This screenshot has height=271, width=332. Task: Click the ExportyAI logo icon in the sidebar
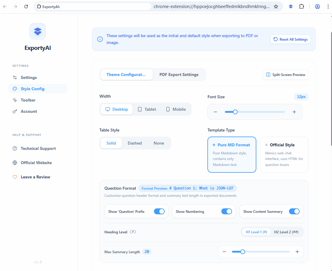[38, 31]
